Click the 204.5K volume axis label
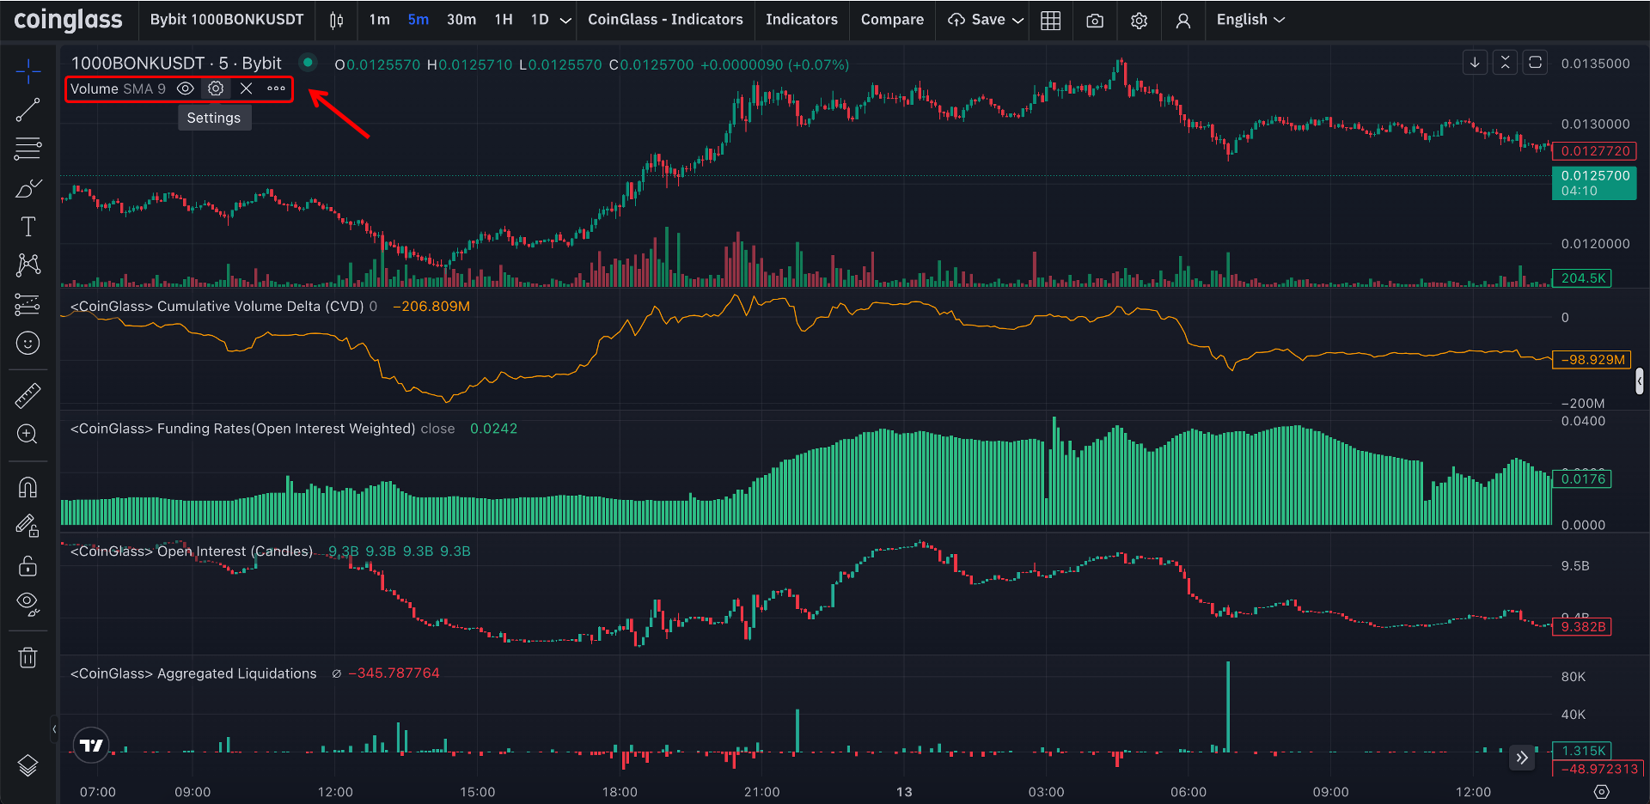The height and width of the screenshot is (804, 1650). tap(1582, 278)
